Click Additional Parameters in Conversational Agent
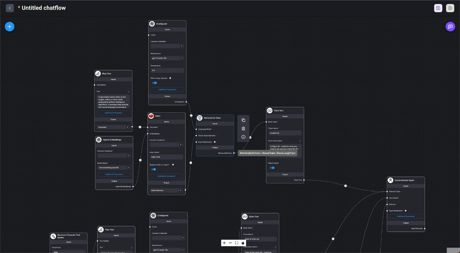Viewport: 460px width, 253px height. point(406,217)
